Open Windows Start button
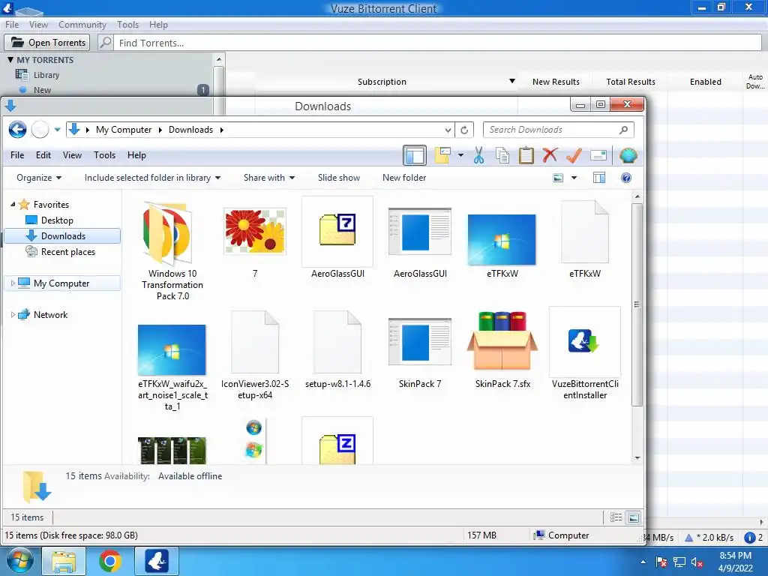 [19, 561]
